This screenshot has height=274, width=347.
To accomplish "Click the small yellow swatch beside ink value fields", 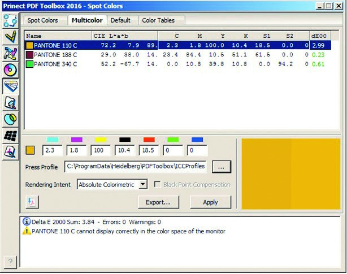I will (x=30, y=150).
